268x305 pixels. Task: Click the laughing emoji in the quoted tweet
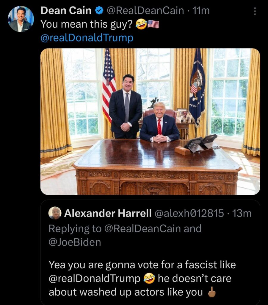(x=149, y=278)
